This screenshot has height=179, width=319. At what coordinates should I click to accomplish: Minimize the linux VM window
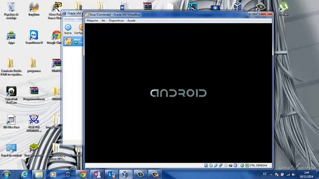pos(251,14)
